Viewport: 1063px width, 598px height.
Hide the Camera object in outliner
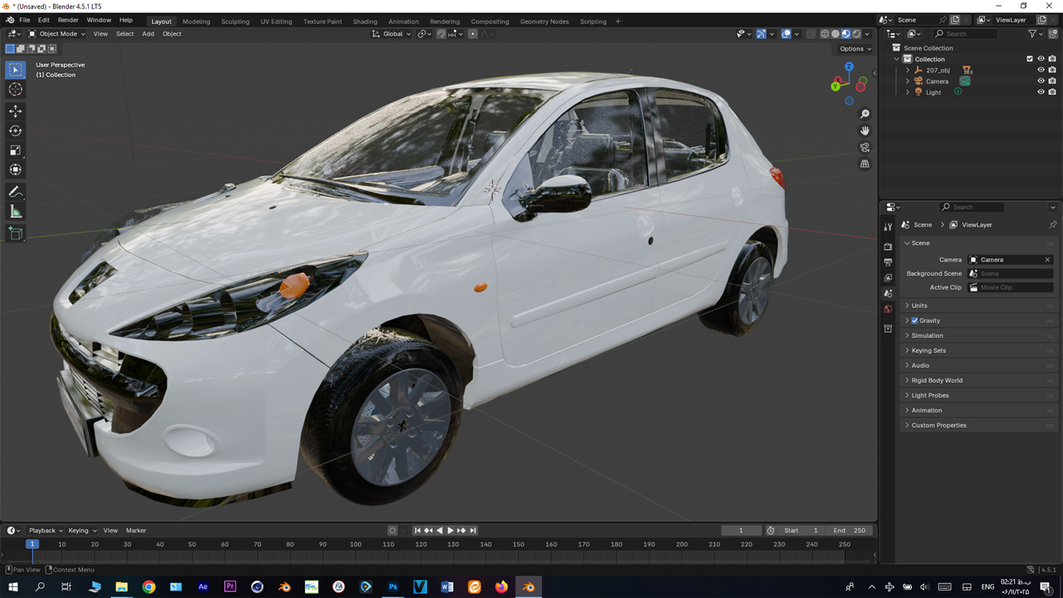[x=1041, y=81]
